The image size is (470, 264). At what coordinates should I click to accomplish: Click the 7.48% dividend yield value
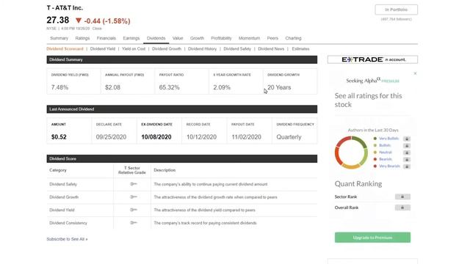(59, 87)
